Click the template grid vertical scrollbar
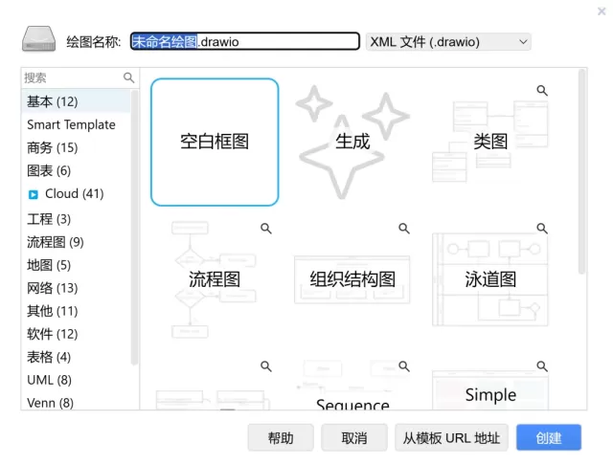 (x=581, y=172)
